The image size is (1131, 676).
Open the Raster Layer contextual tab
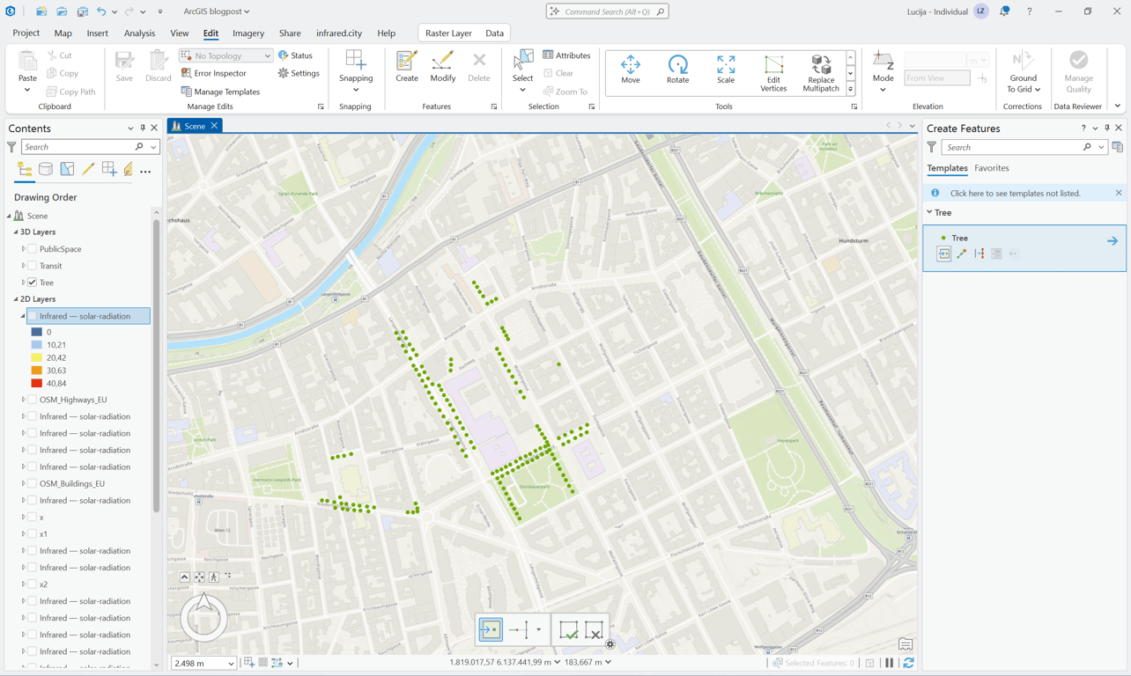click(x=448, y=33)
